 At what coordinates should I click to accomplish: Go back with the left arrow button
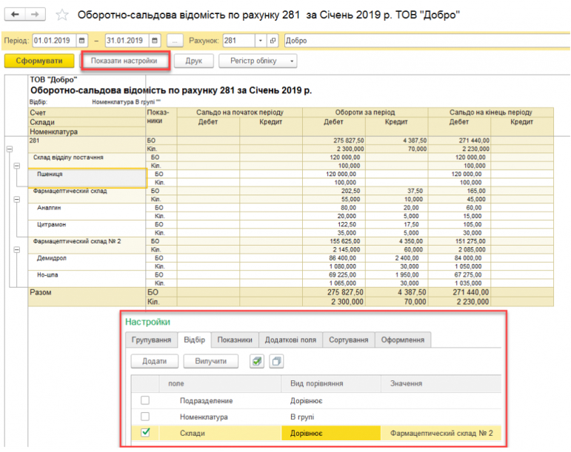15,14
